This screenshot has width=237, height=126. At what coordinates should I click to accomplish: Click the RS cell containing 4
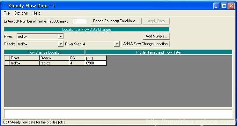pyautogui.click(x=77, y=63)
